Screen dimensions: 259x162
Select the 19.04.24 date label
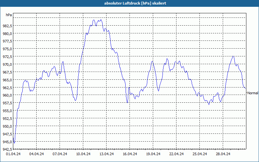click(153, 154)
